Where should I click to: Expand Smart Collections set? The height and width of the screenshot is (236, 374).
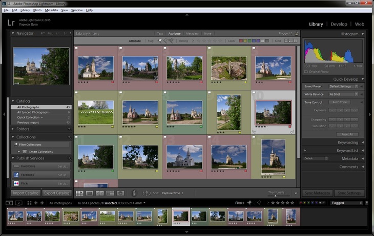click(19, 152)
